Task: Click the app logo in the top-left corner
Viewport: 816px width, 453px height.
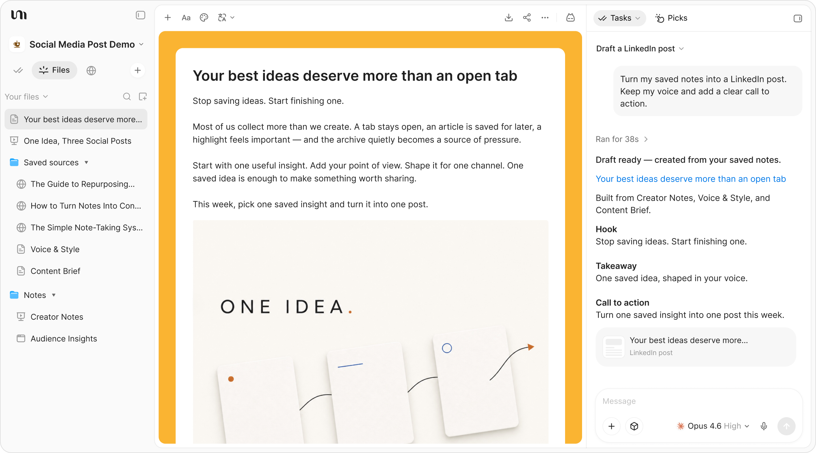Action: pyautogui.click(x=19, y=15)
